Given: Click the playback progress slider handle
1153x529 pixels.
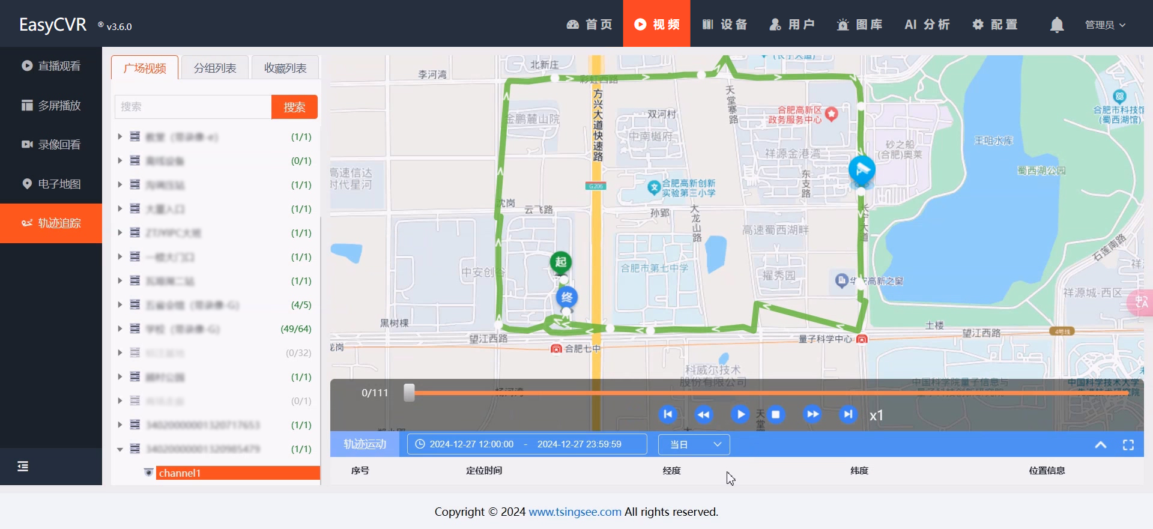Looking at the screenshot, I should click(x=409, y=393).
